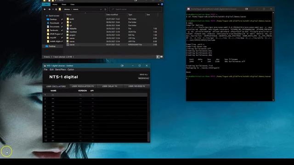Select the waves HPP file icon
Image resolution: width=294 pixels, height=165 pixels.
pos(68,41)
